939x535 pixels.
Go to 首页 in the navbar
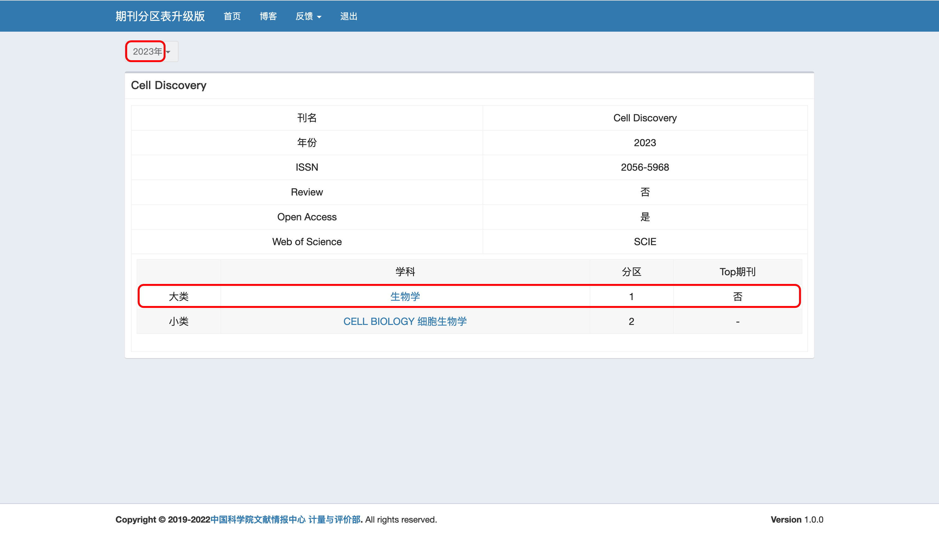point(232,16)
